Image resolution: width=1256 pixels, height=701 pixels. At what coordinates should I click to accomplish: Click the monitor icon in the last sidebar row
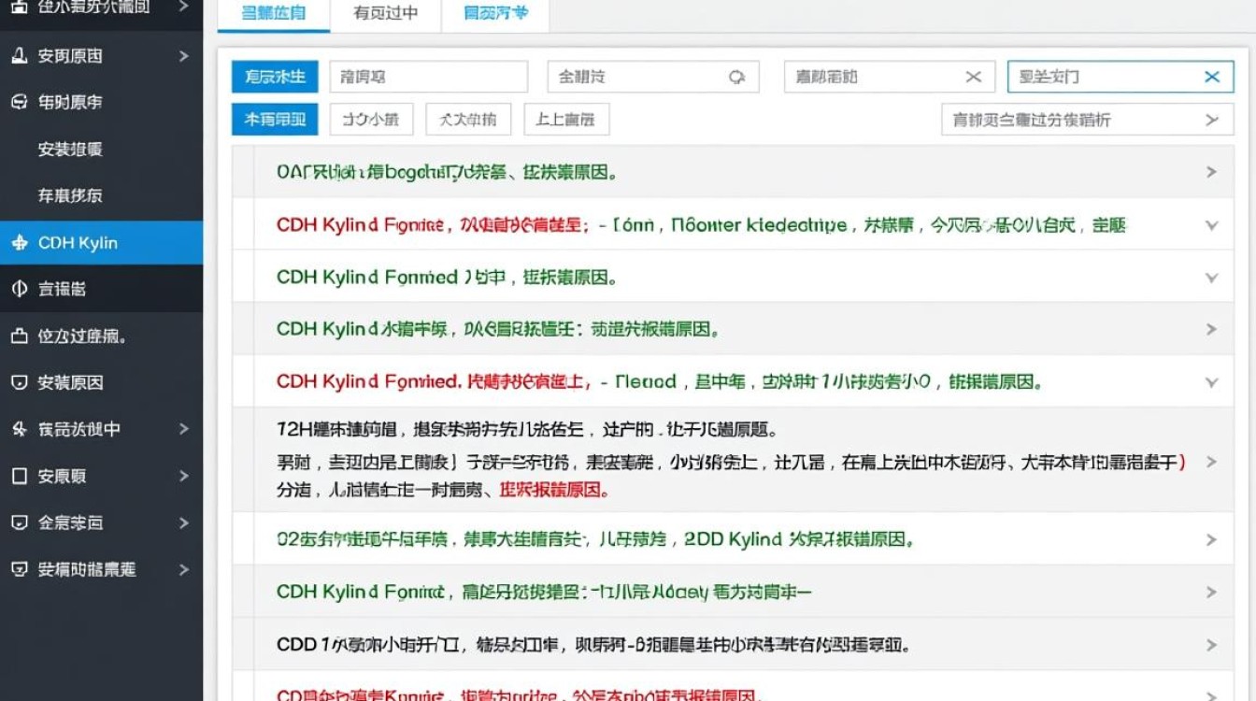click(19, 569)
